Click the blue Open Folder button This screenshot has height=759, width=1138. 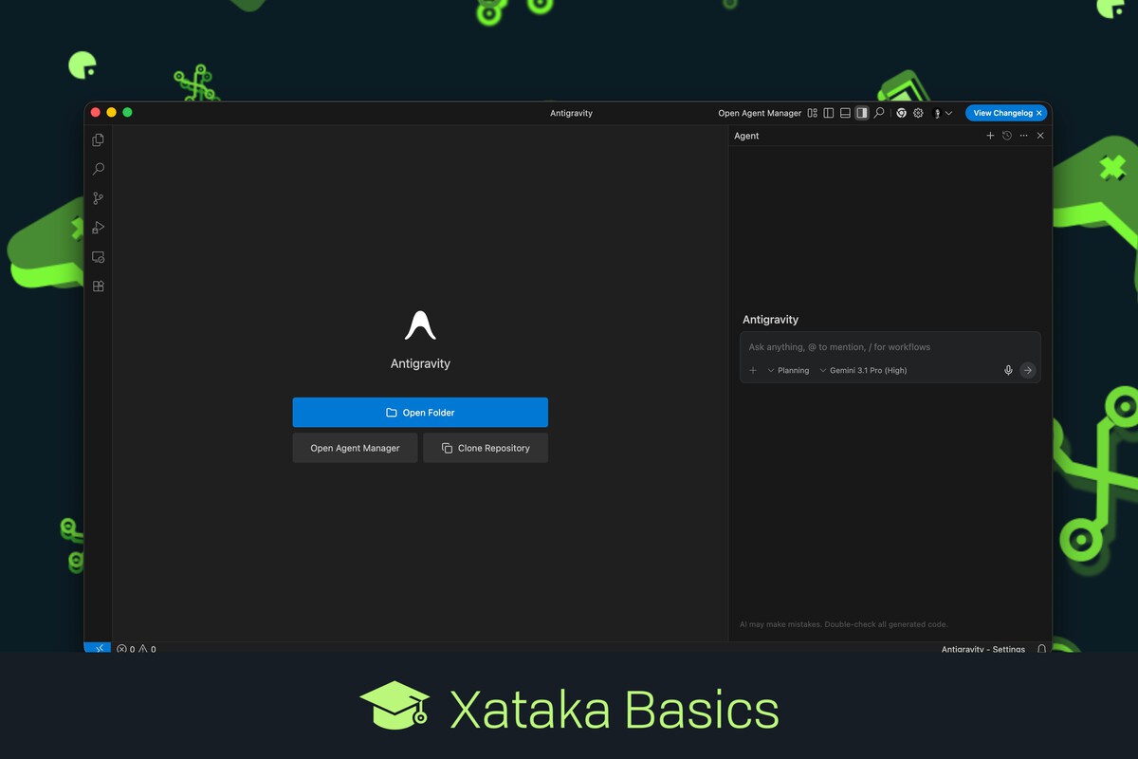point(420,413)
